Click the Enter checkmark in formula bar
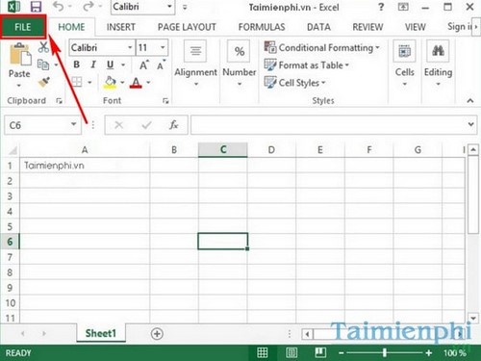Screen dimensions: 481x361 [x=146, y=125]
